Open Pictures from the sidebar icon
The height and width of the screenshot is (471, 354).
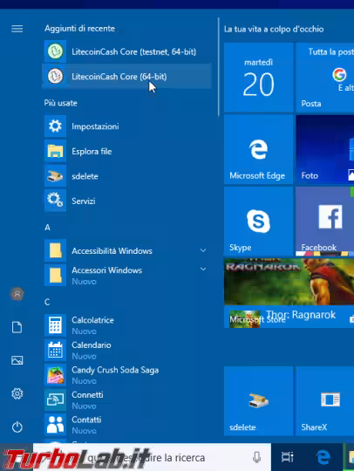point(17,360)
